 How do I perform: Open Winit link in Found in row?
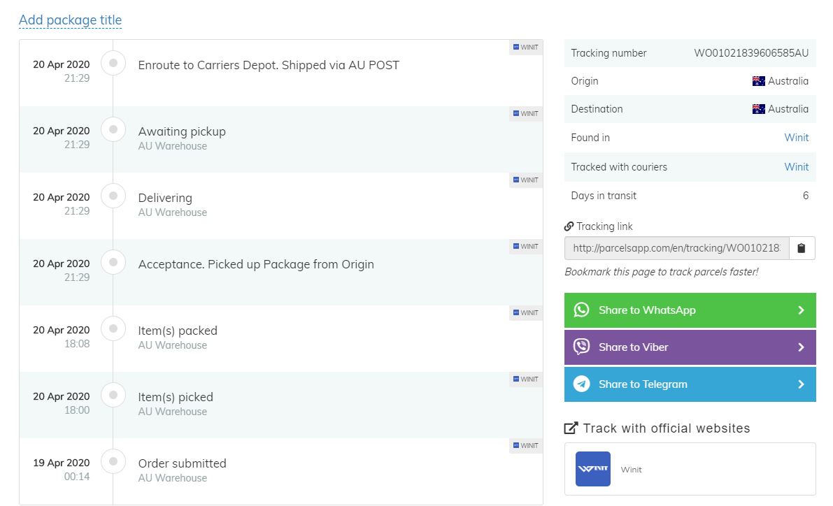tap(796, 138)
